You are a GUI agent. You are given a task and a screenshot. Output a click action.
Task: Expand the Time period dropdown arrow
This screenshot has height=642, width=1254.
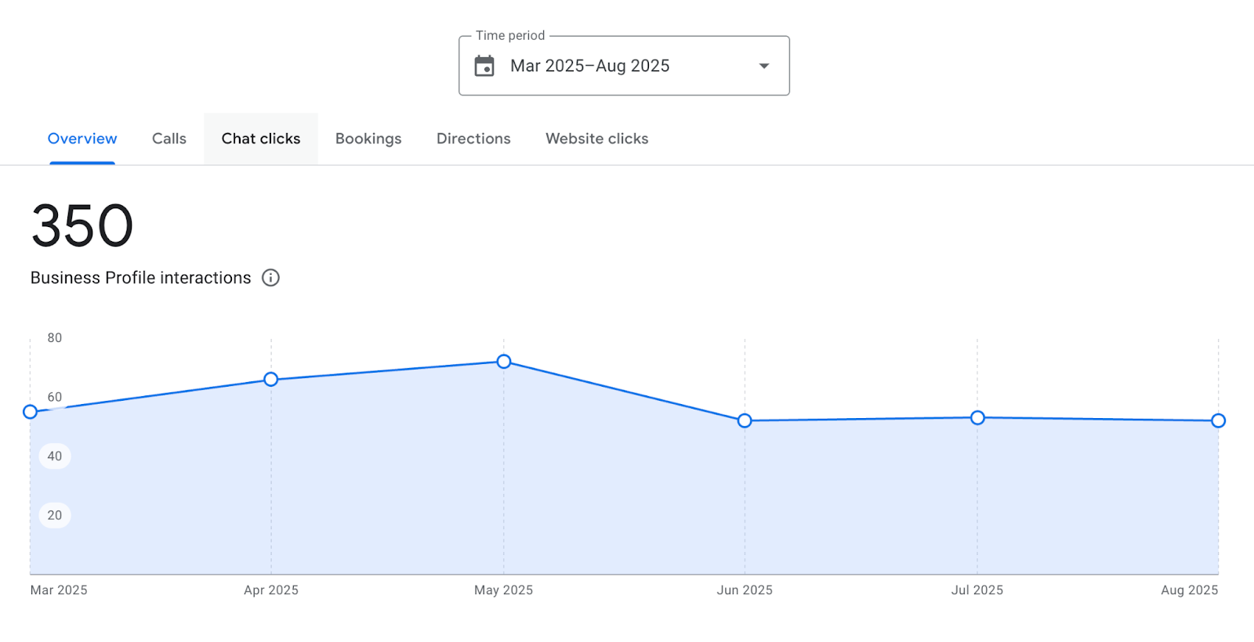[764, 66]
